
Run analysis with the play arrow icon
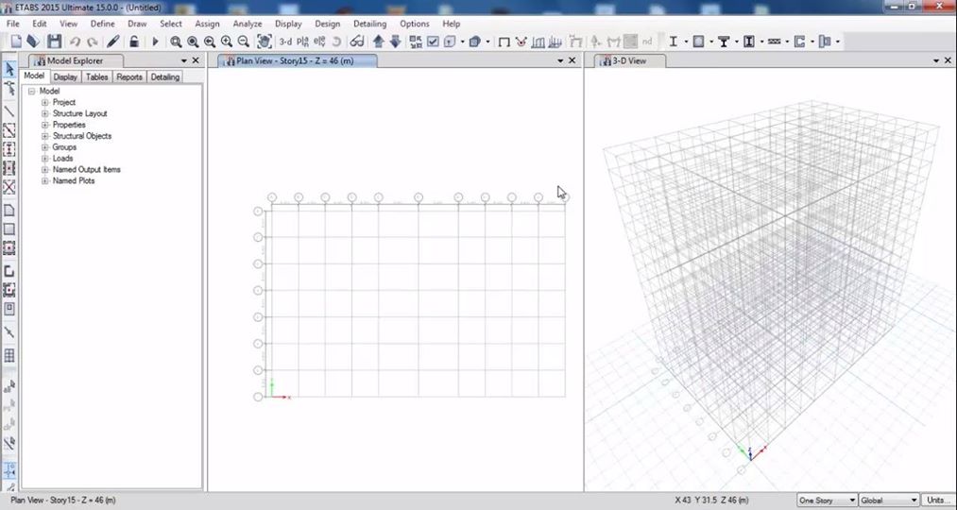pos(155,42)
